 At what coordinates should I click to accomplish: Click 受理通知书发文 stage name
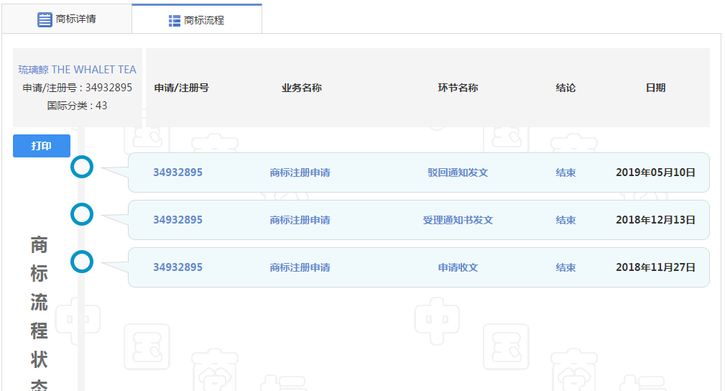(x=458, y=220)
